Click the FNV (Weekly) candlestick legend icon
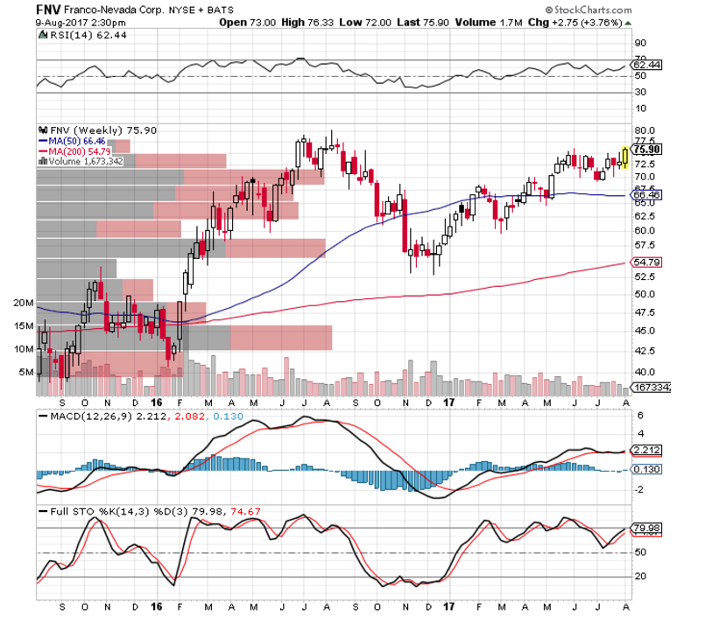This screenshot has width=705, height=623. [x=41, y=129]
